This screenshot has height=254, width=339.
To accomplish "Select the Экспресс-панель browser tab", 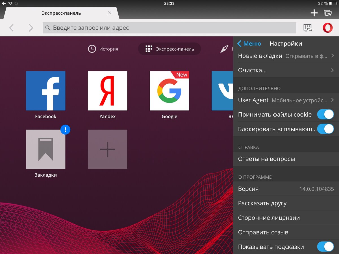I will (61, 13).
